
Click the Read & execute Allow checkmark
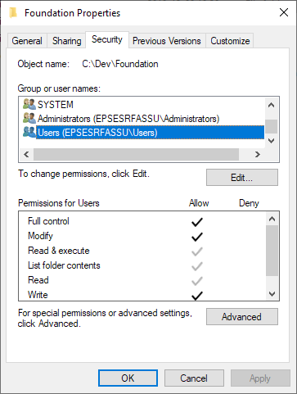click(x=197, y=251)
